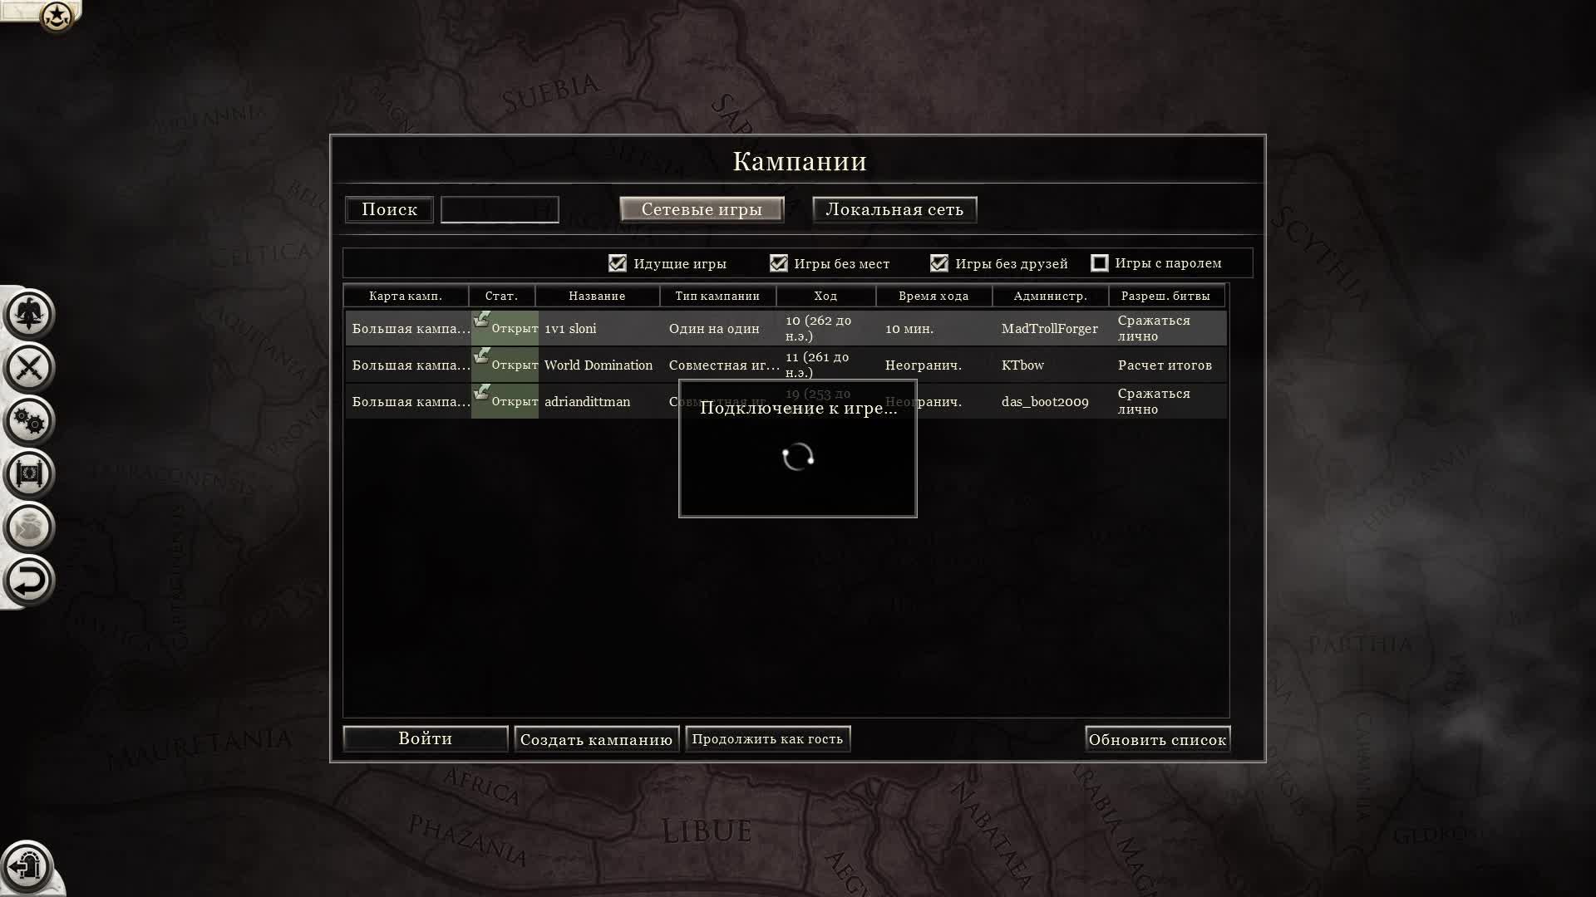Click the Поиск search button

pos(389,209)
